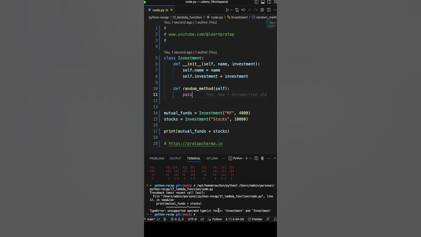This screenshot has width=421, height=237.
Task: Open terminal panel more actions ellipsis
Action: point(268,158)
